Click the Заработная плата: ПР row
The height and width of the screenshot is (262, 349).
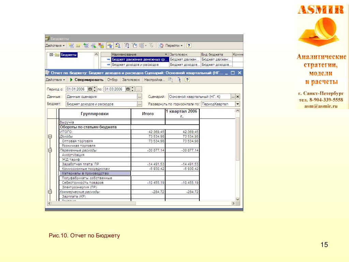129,164
